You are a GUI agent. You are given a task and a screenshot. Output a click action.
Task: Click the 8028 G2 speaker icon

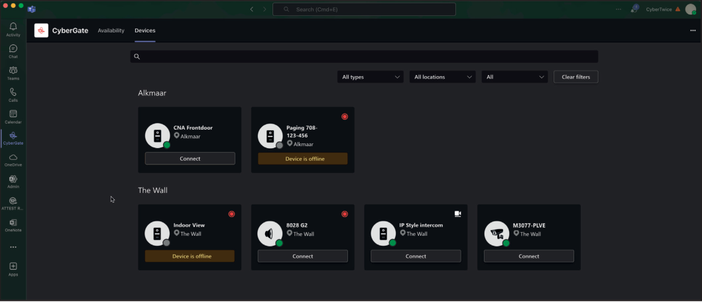pyautogui.click(x=270, y=233)
